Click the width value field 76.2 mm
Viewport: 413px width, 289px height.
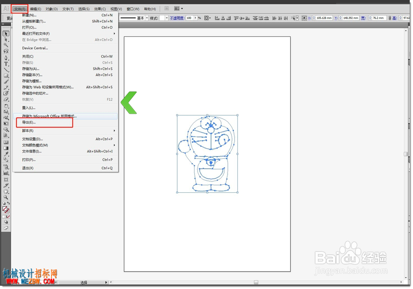pyautogui.click(x=379, y=18)
